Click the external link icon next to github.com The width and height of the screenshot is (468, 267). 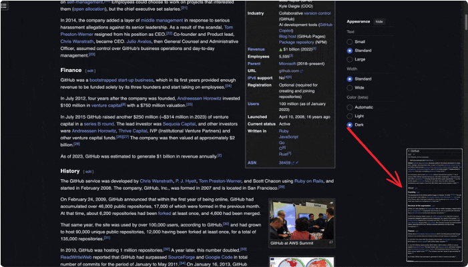[302, 71]
